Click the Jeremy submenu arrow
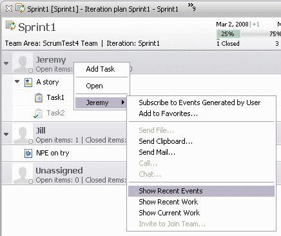281x236 pixels. [123, 103]
